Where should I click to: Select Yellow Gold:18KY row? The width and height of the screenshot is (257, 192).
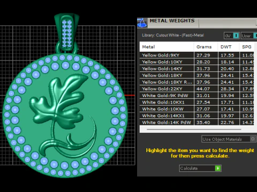tap(196, 75)
